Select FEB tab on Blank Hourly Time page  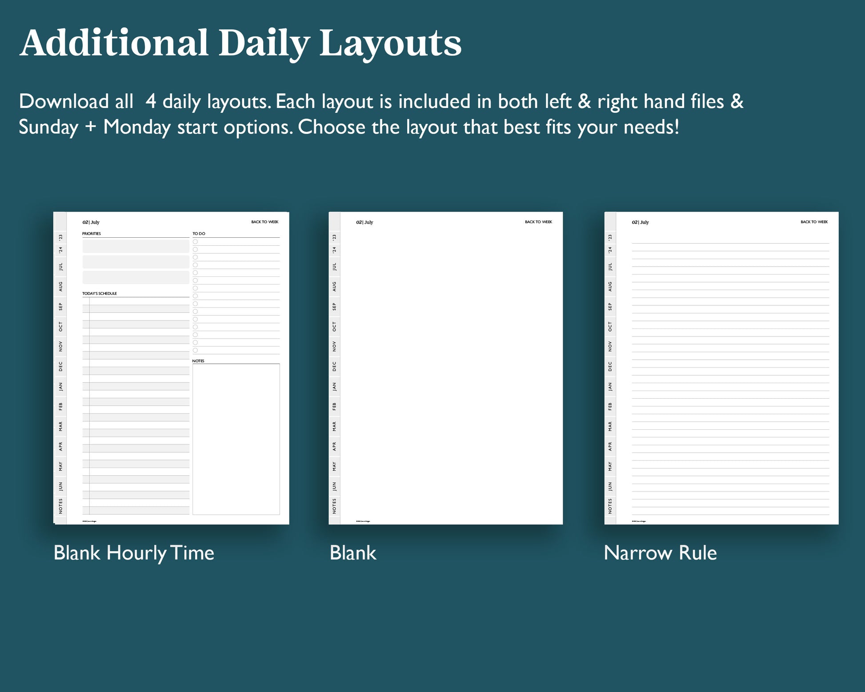(61, 406)
